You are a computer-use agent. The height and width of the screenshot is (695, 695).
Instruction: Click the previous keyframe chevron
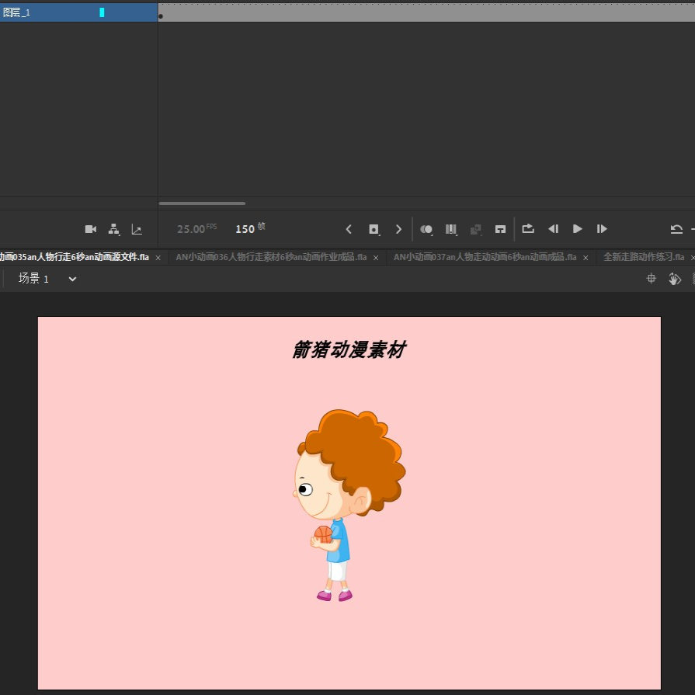349,229
